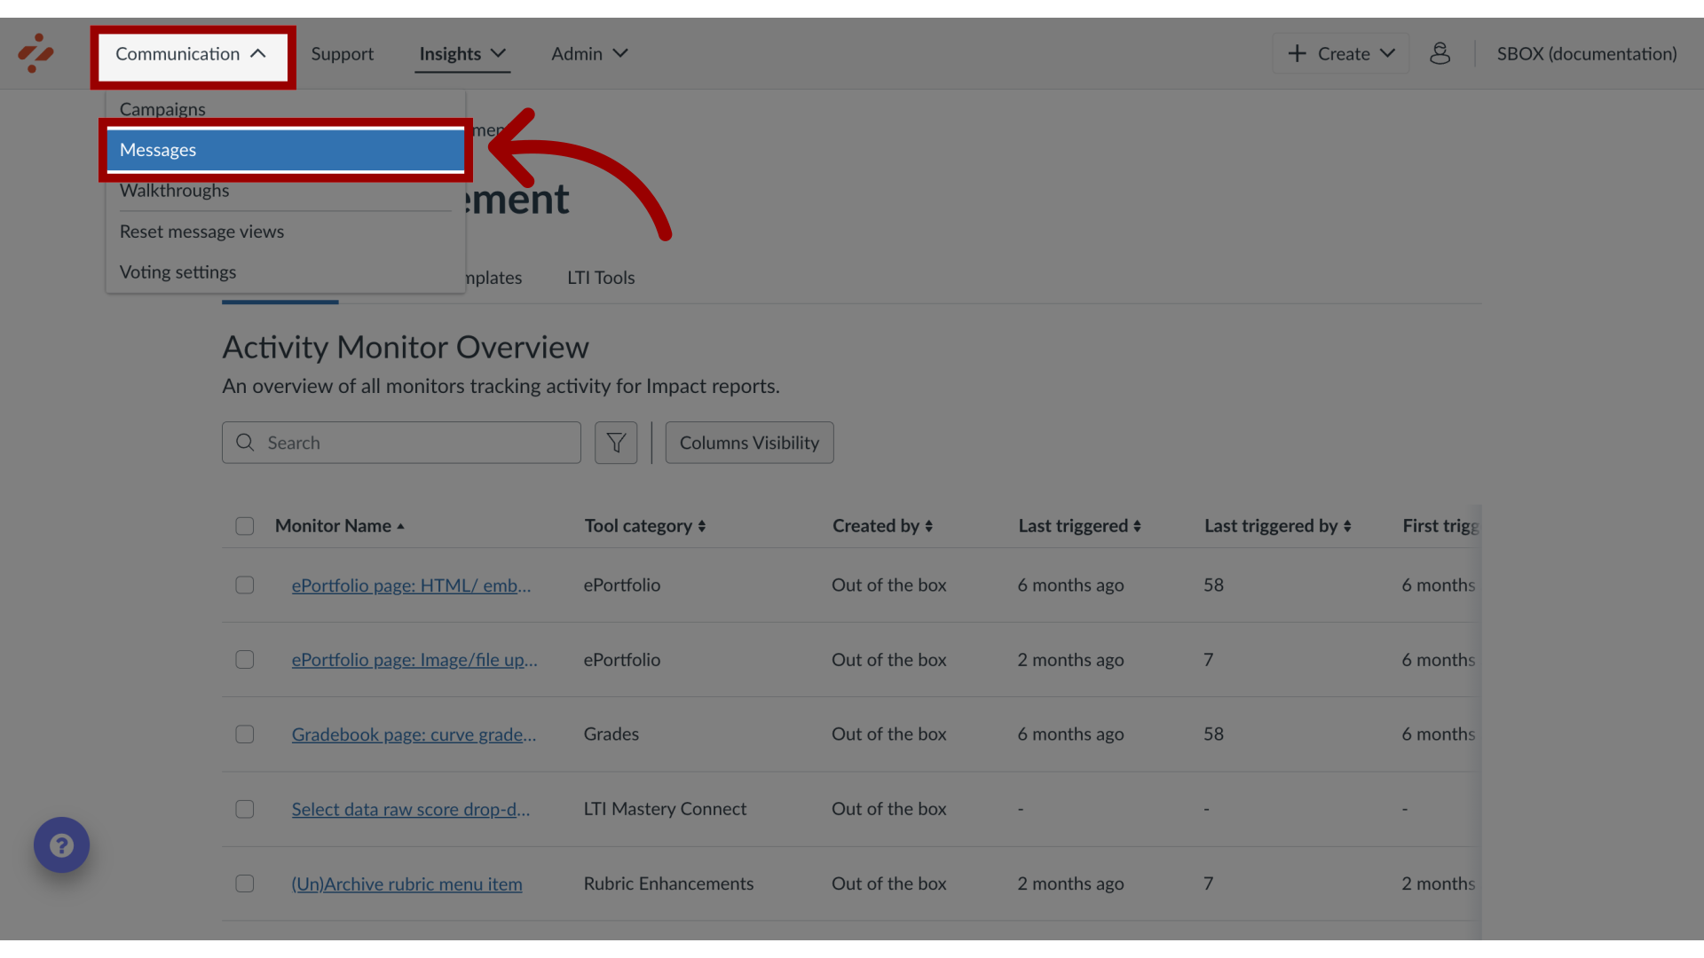Click the search magnifier icon
The width and height of the screenshot is (1704, 958).
245,442
